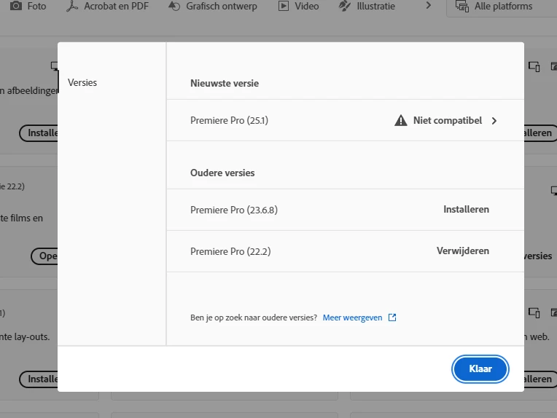Install Premiere Pro (23.6.8)
557x418 pixels.
tap(466, 209)
